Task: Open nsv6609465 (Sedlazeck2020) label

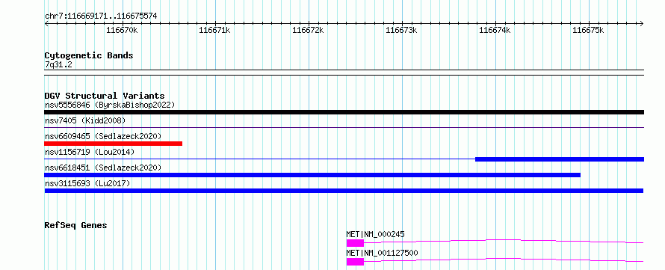Action: pos(103,136)
